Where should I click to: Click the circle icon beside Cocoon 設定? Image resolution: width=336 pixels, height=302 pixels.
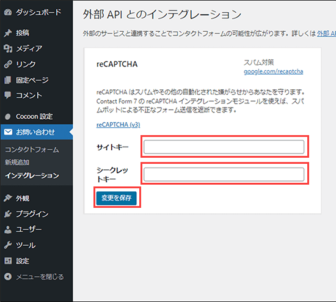[x=8, y=117]
